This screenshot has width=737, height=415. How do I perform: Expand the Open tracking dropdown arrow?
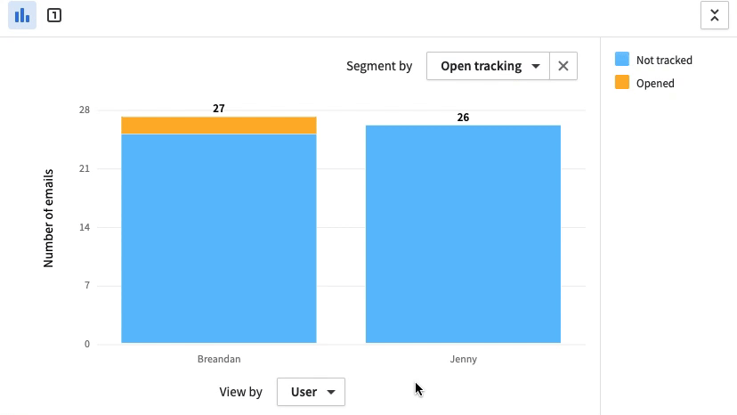coord(535,66)
